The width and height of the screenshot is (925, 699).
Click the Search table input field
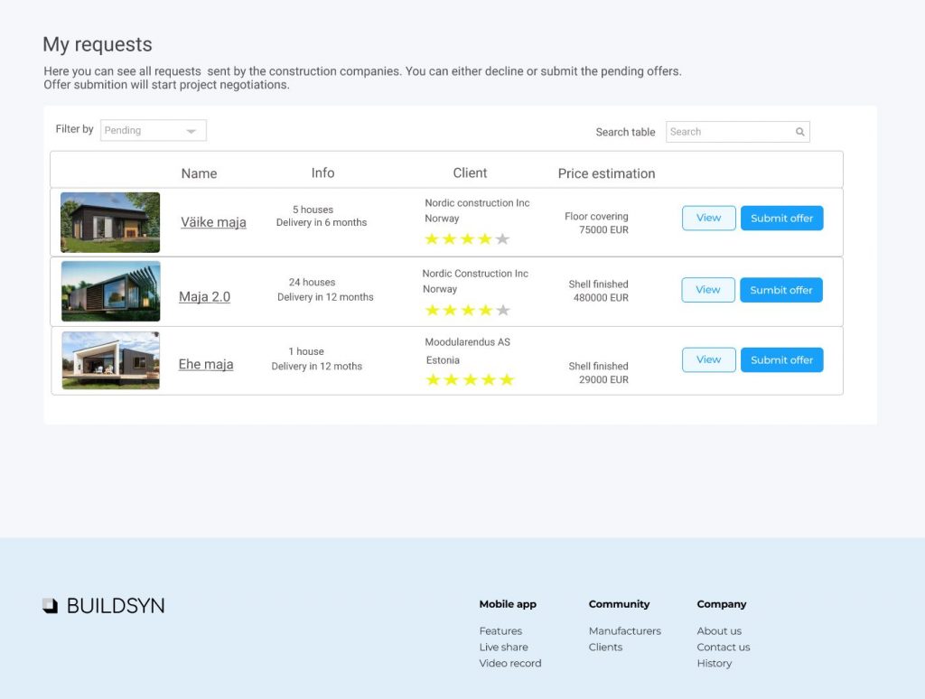pyautogui.click(x=730, y=132)
